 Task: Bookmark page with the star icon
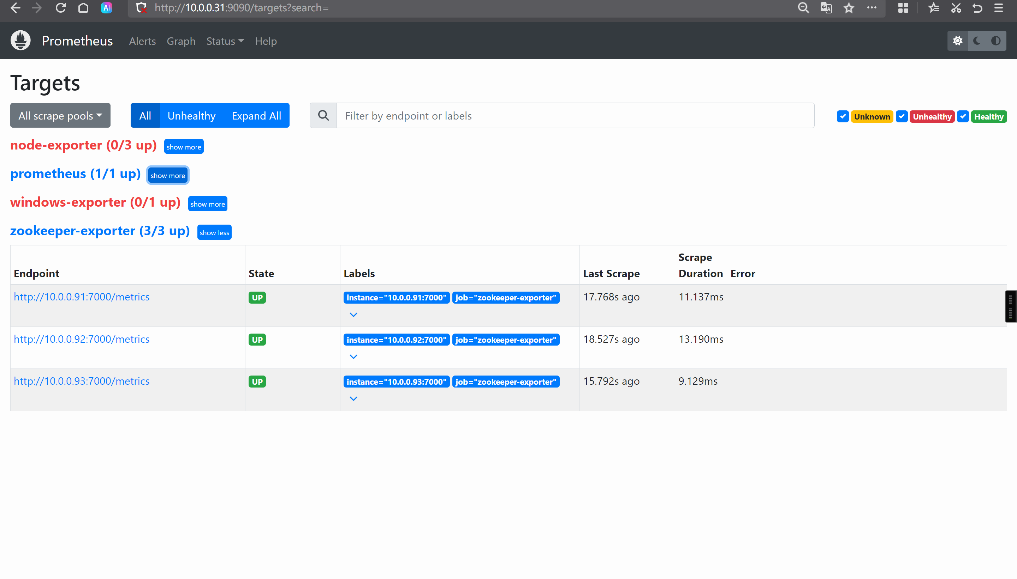coord(849,8)
